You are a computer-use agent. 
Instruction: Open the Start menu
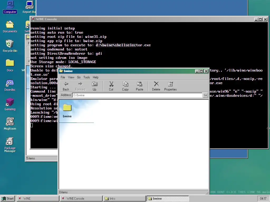click(x=8, y=199)
